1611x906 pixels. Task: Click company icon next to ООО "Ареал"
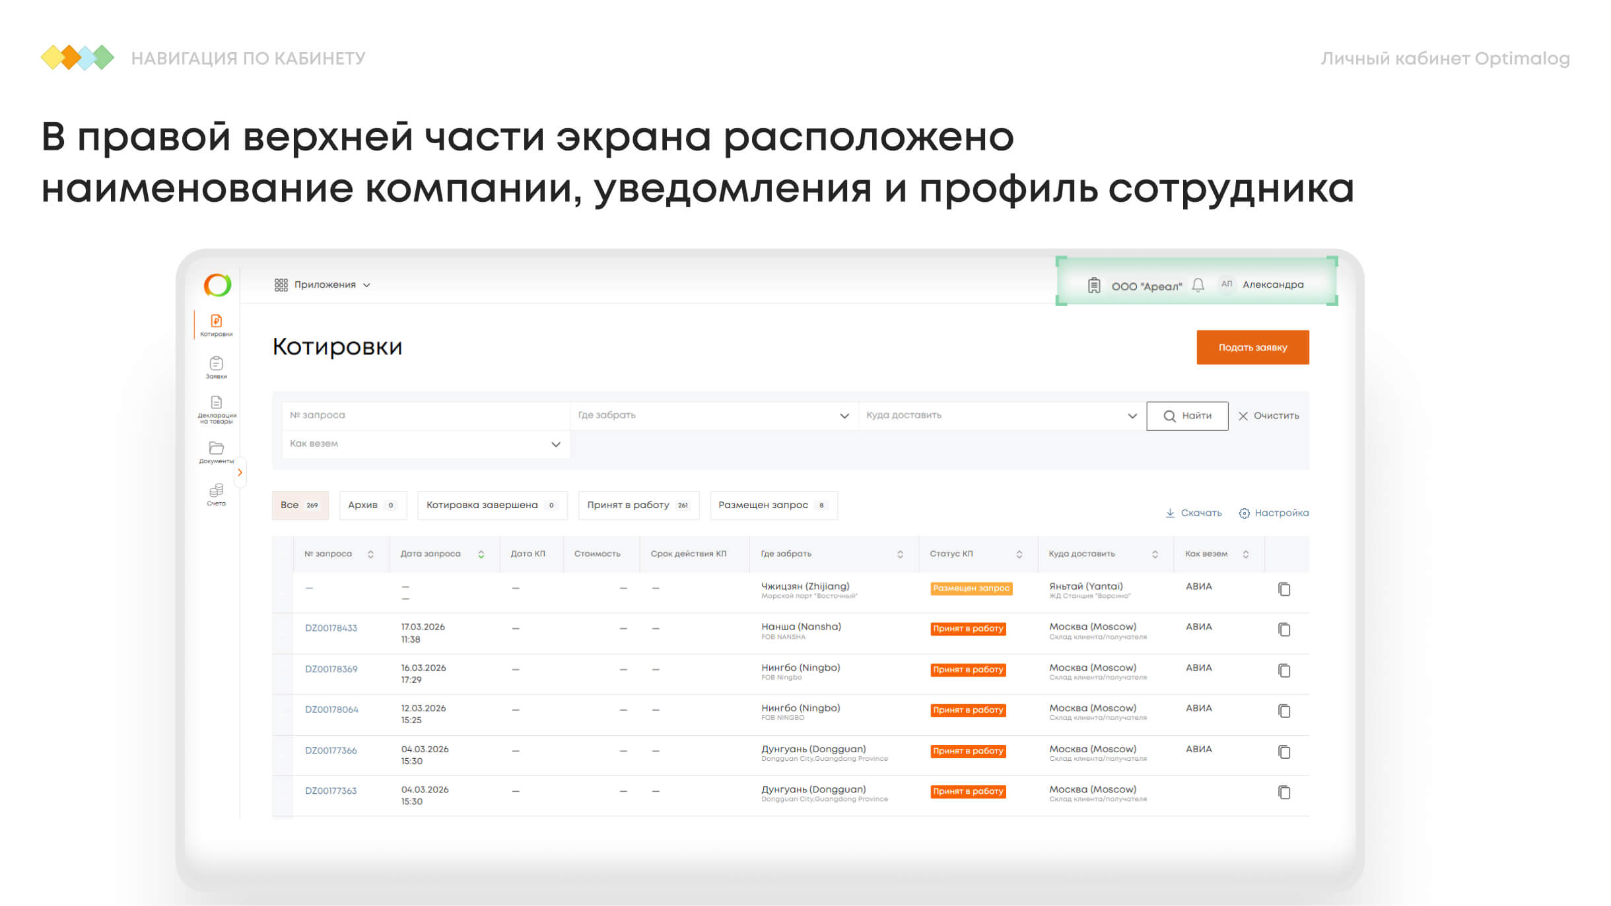click(x=1094, y=285)
